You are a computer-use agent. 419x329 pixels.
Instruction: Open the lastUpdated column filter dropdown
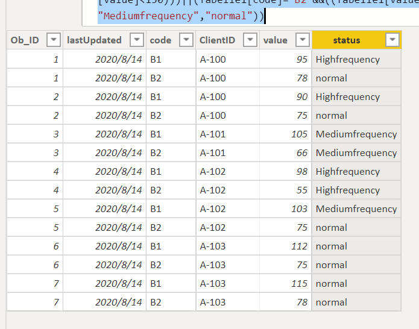click(x=137, y=40)
